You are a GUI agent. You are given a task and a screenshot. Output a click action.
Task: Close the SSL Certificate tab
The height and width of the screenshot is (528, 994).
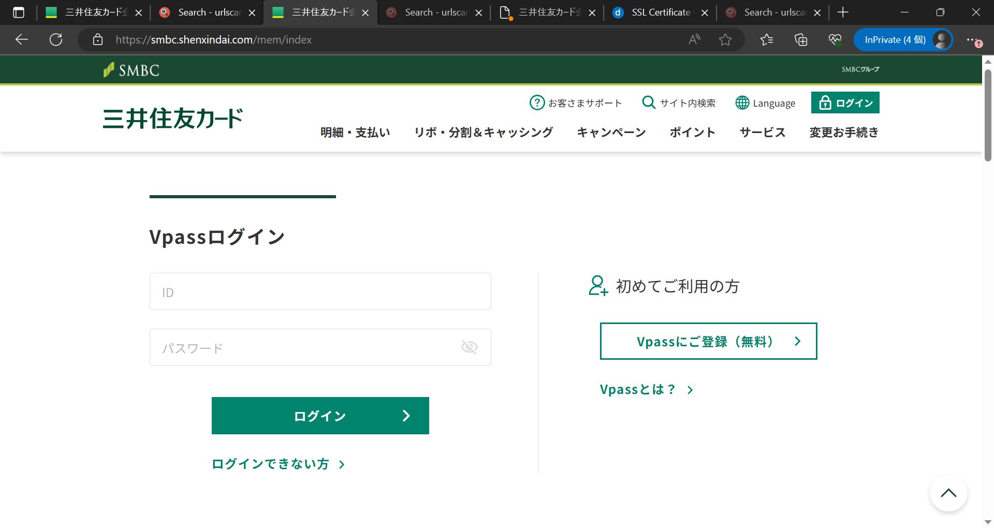[705, 12]
